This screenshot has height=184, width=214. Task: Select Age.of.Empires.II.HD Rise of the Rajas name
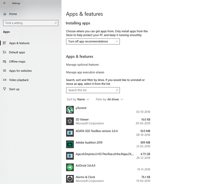tap(105, 154)
